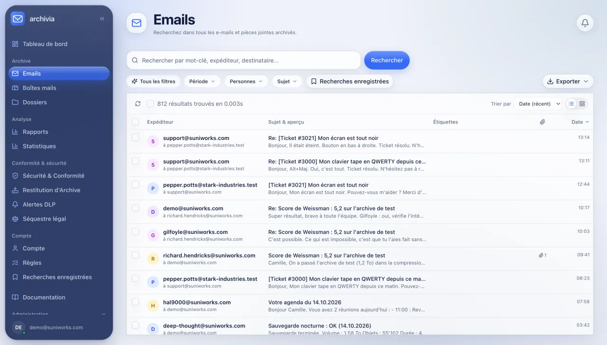
Task: Expand the Administration section chevron
Action: tap(103, 314)
